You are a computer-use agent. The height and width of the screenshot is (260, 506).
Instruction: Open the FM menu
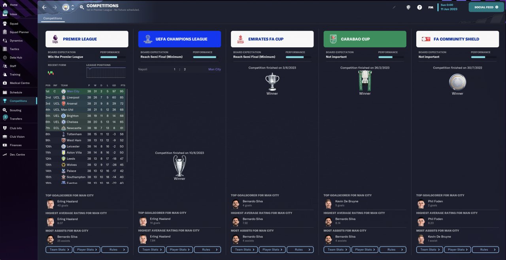click(430, 7)
